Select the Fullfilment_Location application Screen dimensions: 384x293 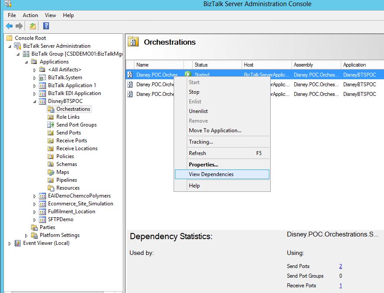point(72,212)
